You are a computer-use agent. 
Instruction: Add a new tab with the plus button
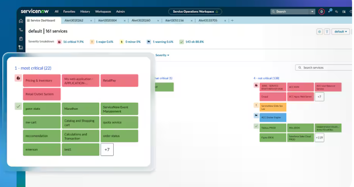click(232, 21)
